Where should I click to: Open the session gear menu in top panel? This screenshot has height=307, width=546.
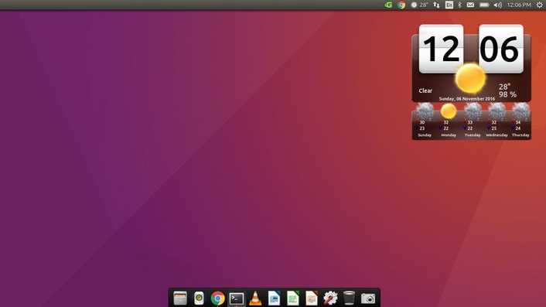[x=539, y=5]
